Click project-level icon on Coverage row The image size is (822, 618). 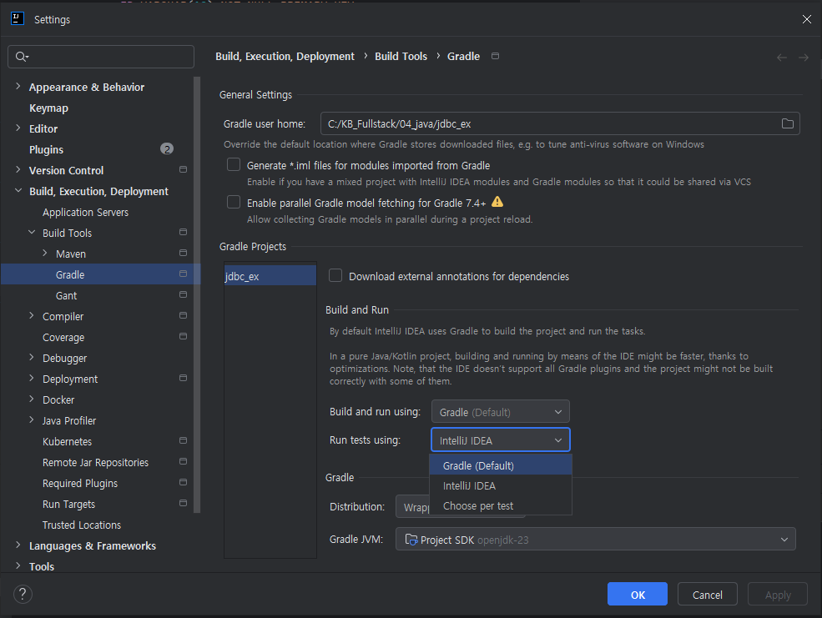tap(183, 336)
